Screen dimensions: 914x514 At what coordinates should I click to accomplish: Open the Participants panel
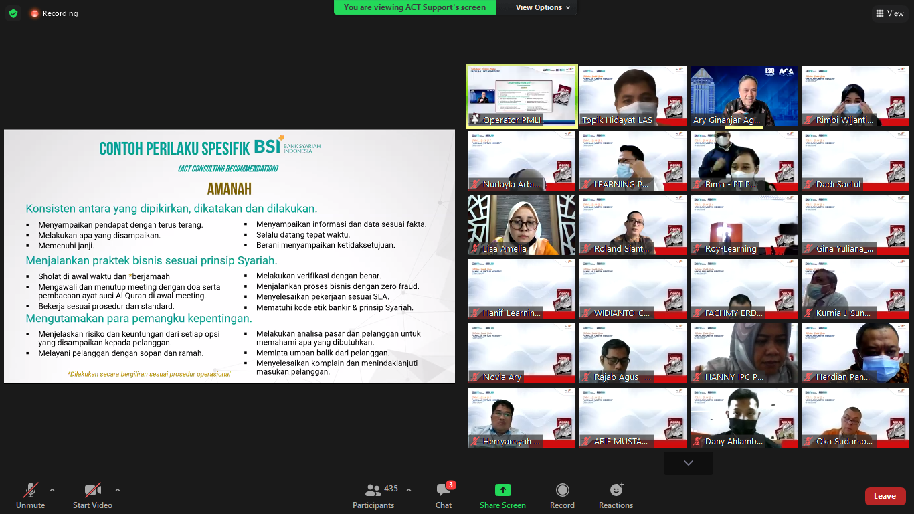tap(373, 496)
